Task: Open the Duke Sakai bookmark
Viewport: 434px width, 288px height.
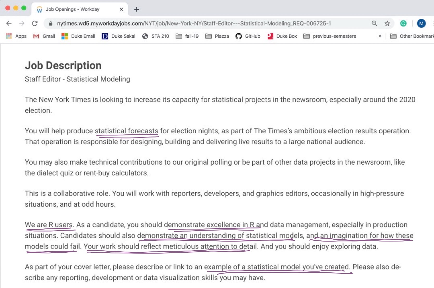Action: pos(118,36)
